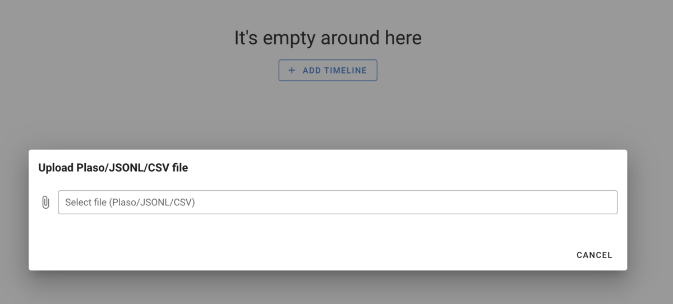Close upload prompt with CANCEL
Viewport: 673px width, 304px height.
(594, 255)
